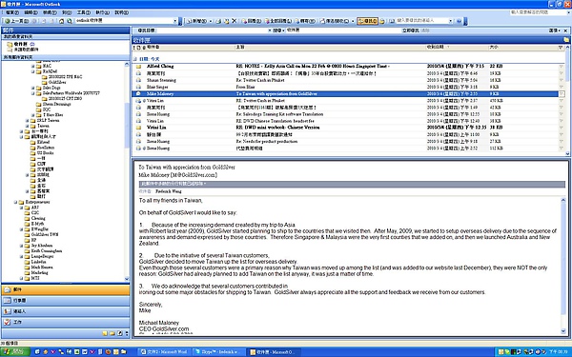Click the Look For (尋找目標) input field
The width and height of the screenshot is (572, 357).
[214, 30]
